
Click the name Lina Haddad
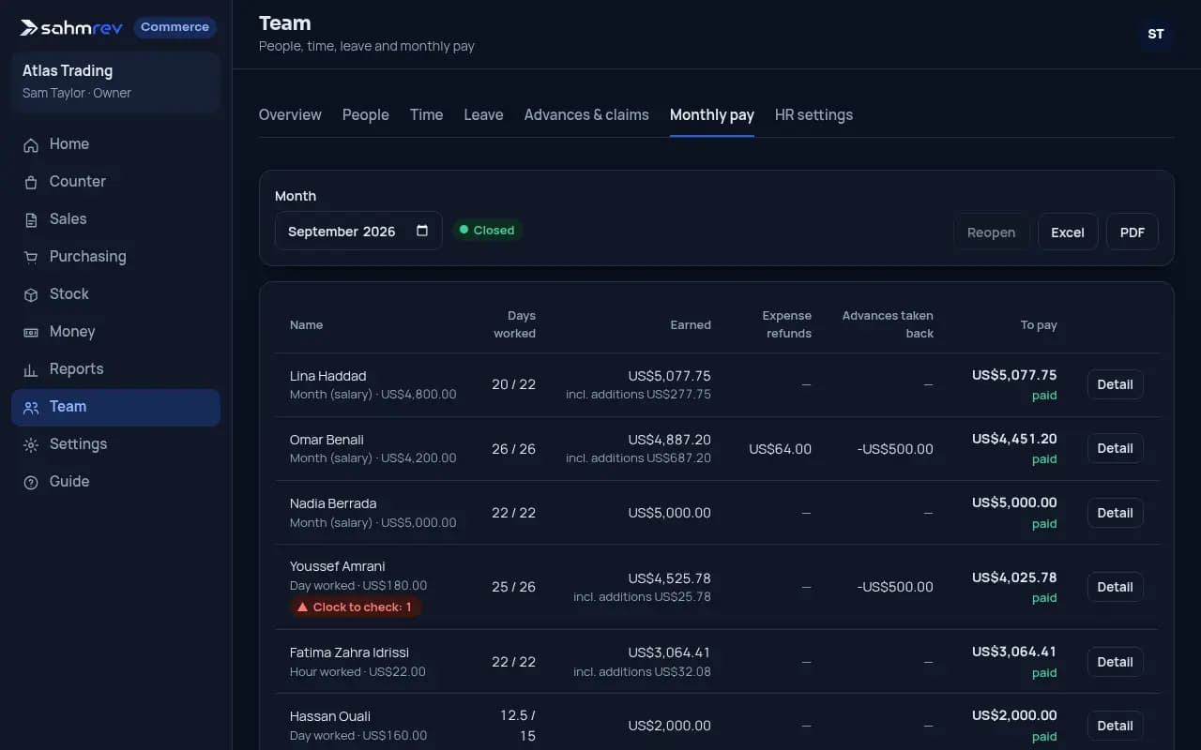(x=328, y=376)
